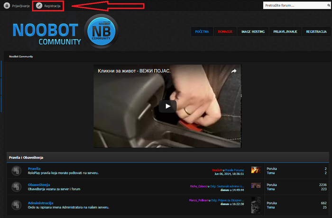The image size is (332, 218).
Task: Open the DONACIJE navigation tab
Action: [x=225, y=31]
